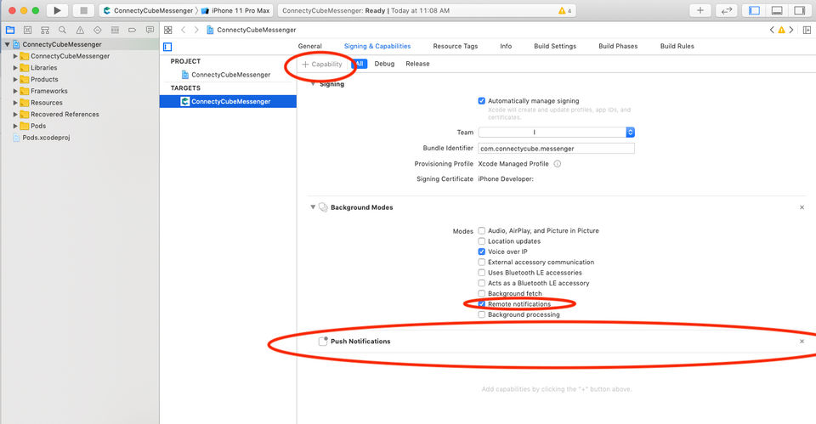Select ConnectyCubeMessenger under PROJECT
816x424 pixels.
(x=228, y=75)
